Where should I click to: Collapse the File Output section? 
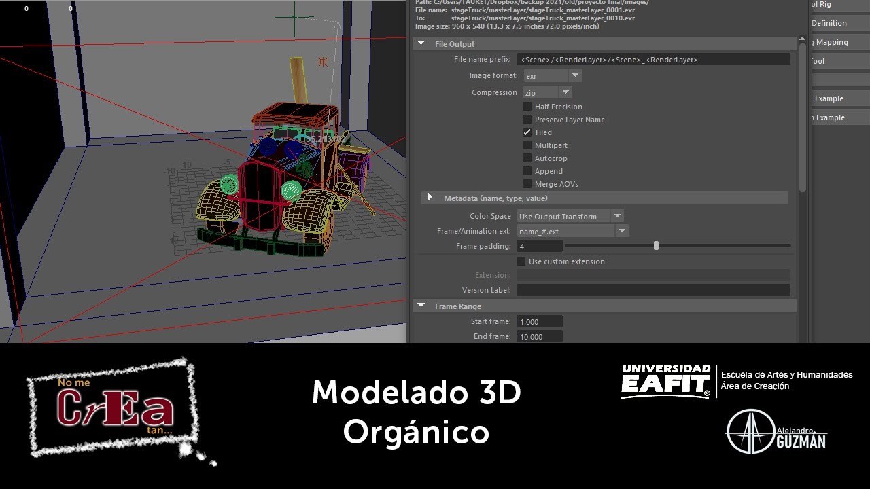[421, 44]
